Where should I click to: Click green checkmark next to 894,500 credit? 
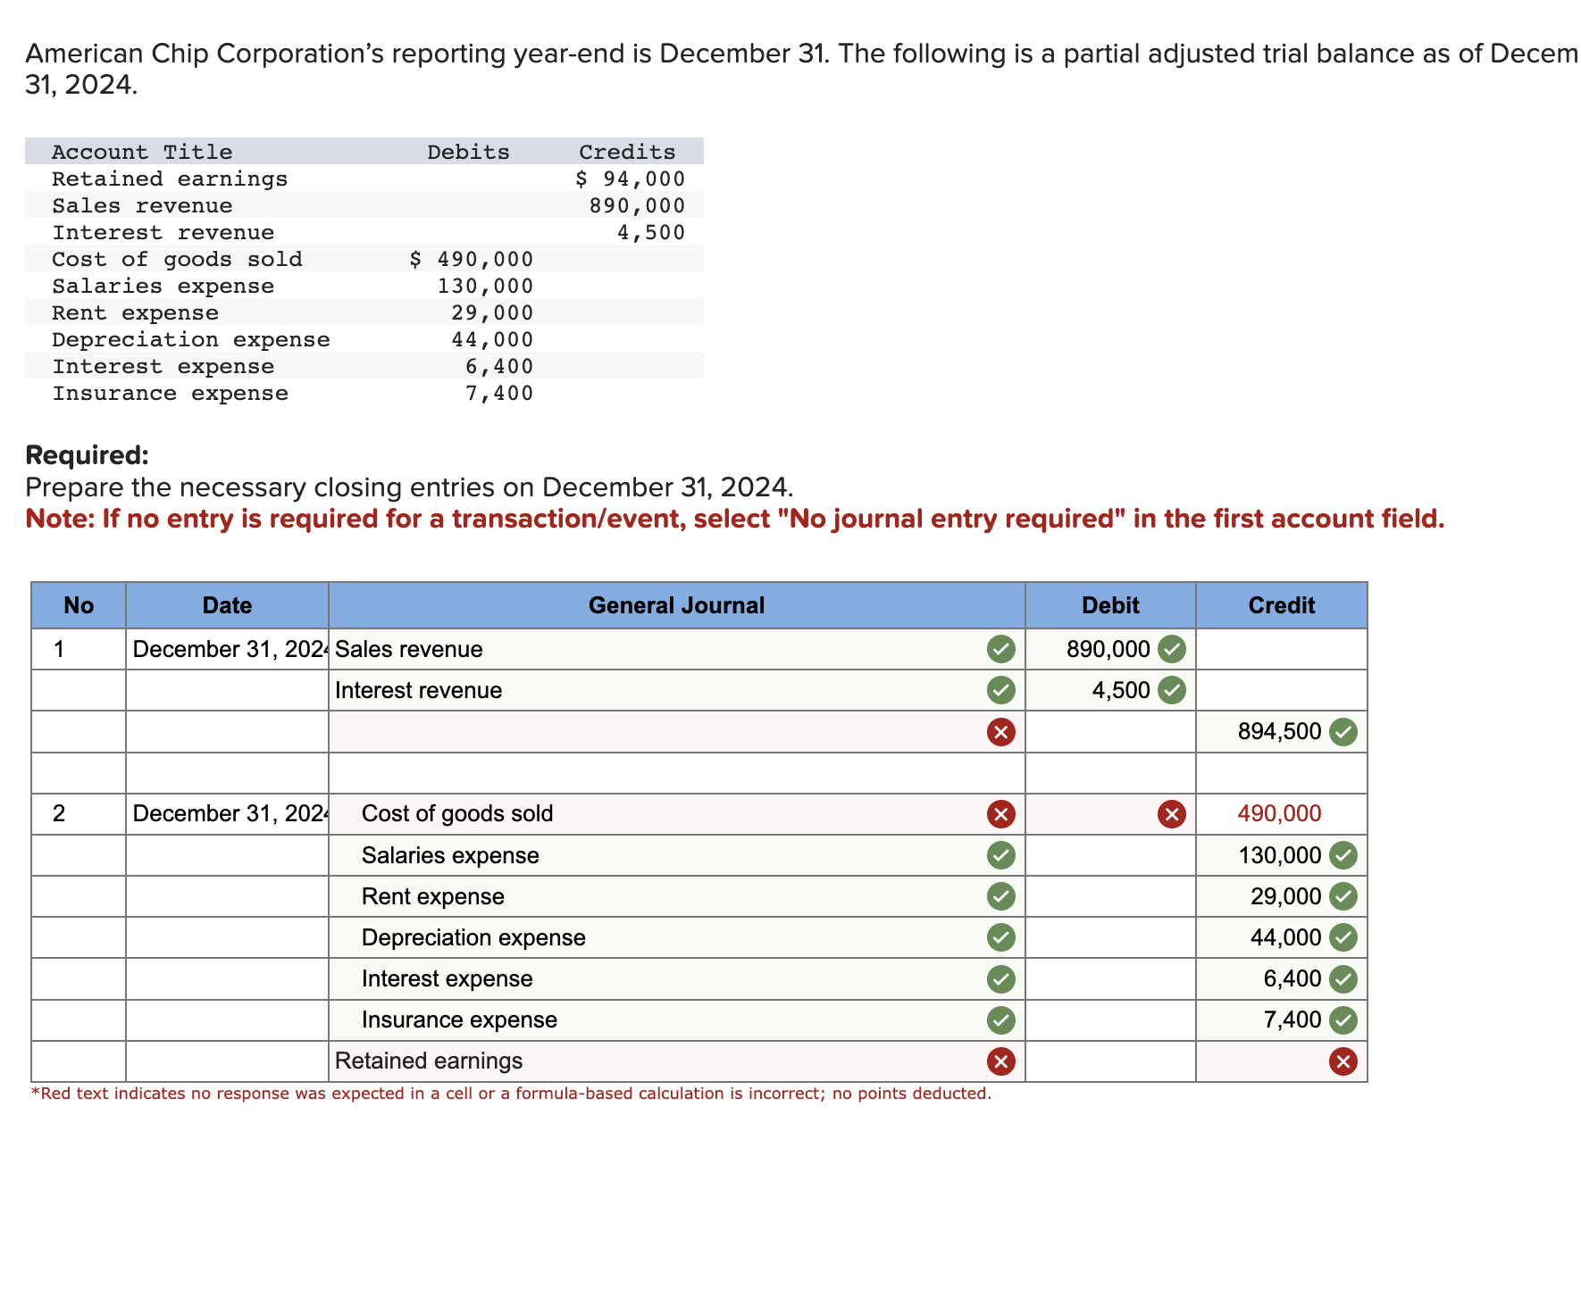pos(1343,732)
